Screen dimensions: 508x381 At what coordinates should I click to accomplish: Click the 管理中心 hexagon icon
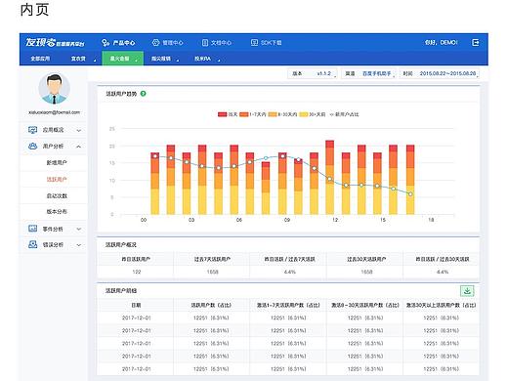click(155, 43)
